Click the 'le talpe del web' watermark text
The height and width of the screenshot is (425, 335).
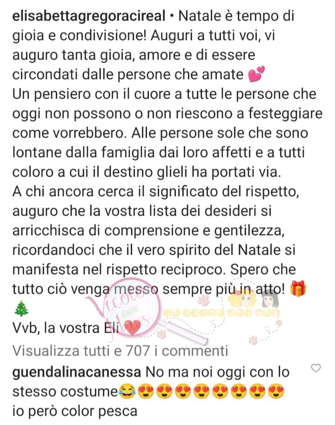(221, 313)
